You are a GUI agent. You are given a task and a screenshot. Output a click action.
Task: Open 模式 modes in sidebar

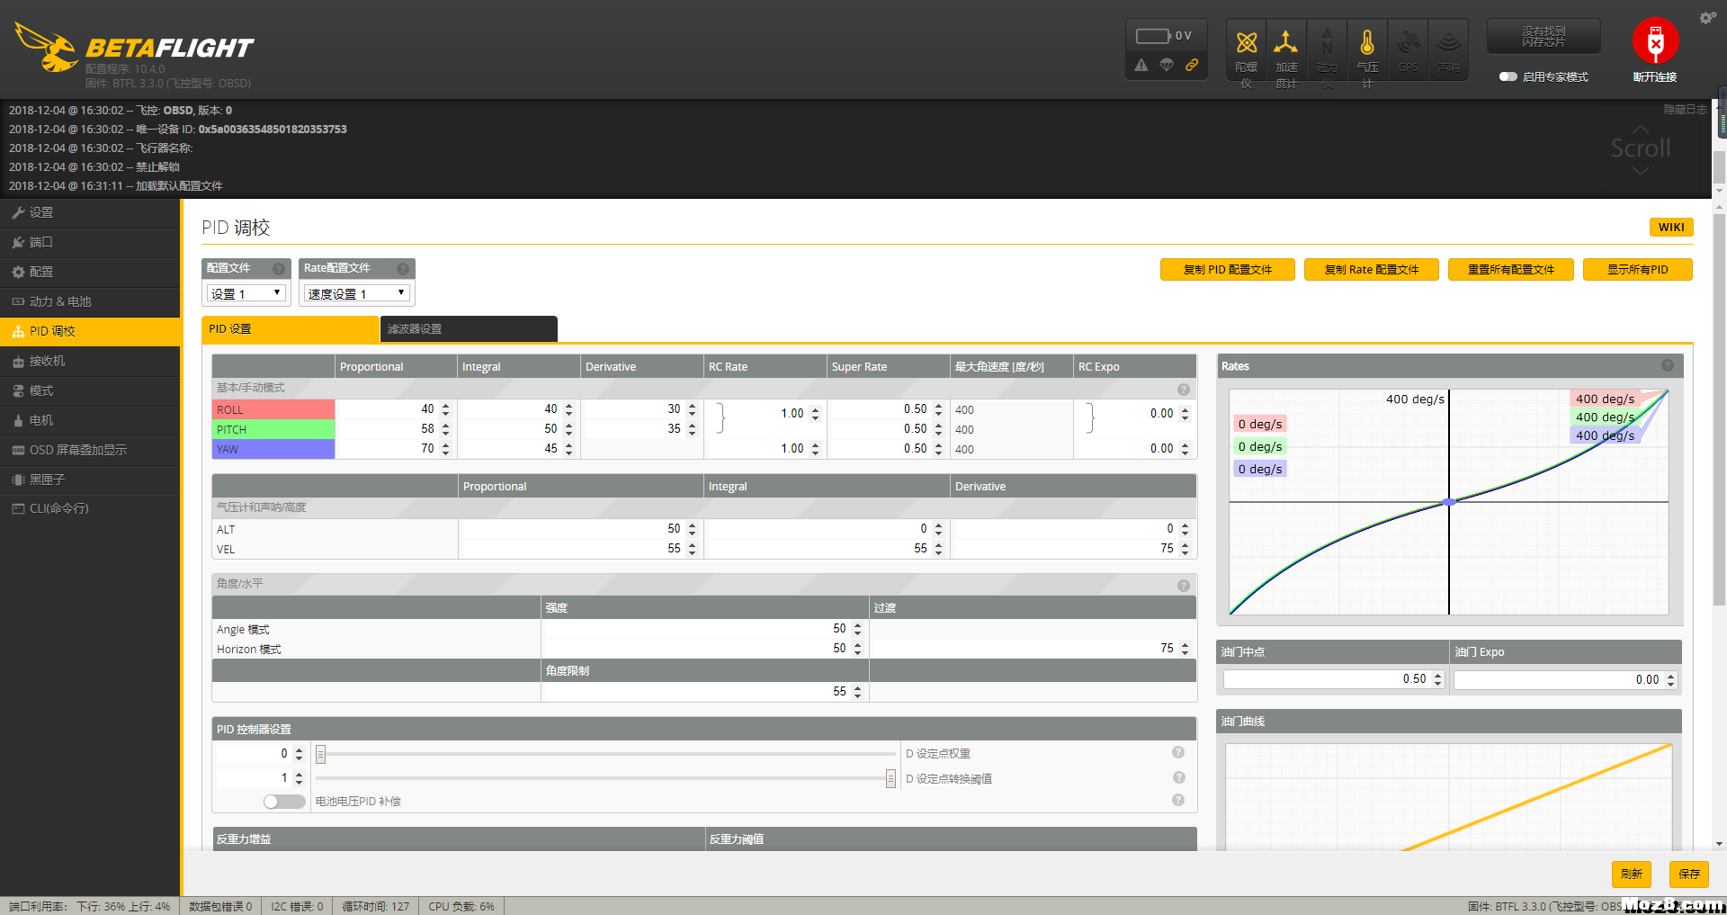(90, 390)
